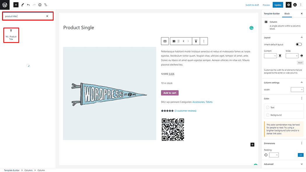Select the parent Columns block icon
306x172 pixels.
point(165,41)
